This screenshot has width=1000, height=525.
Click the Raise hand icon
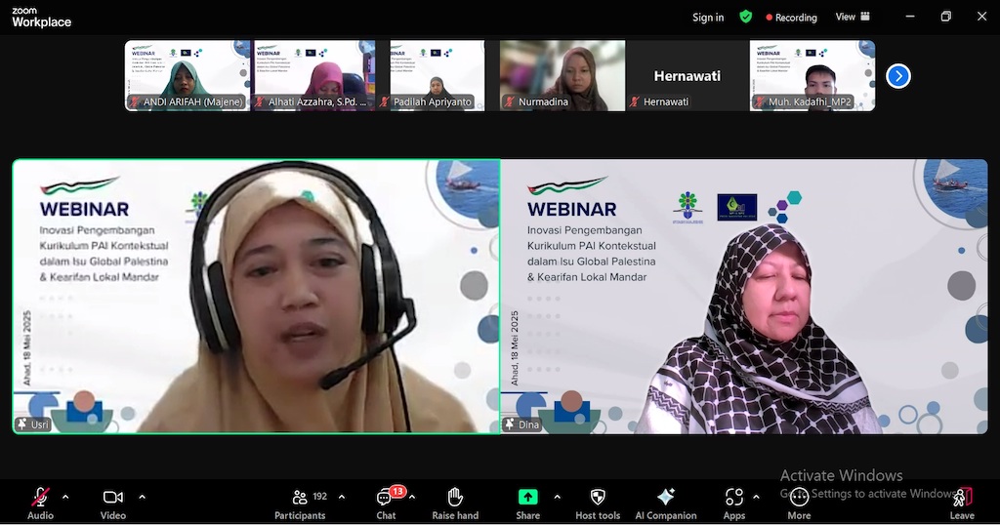tap(455, 502)
